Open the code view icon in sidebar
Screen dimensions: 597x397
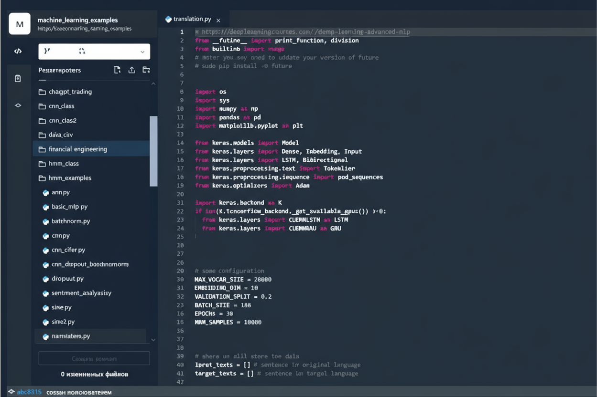point(18,51)
